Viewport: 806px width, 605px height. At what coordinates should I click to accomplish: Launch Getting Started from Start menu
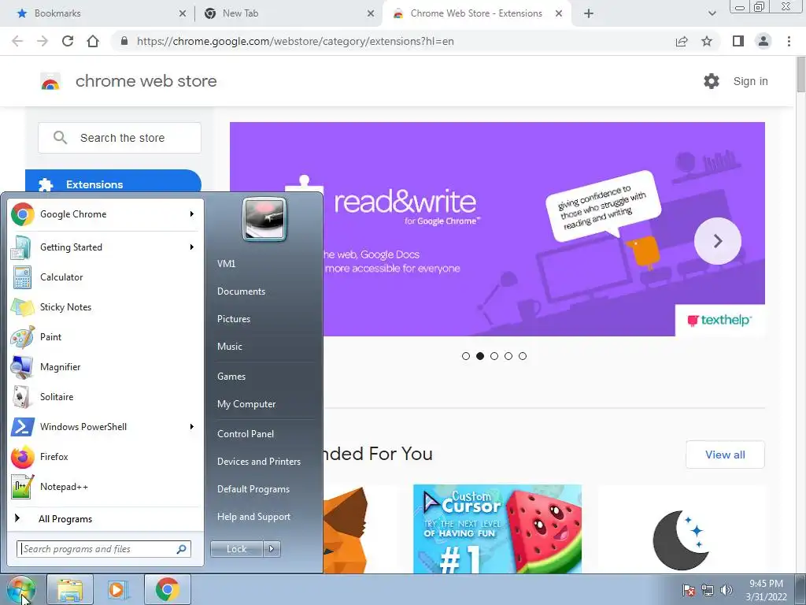[106, 247]
